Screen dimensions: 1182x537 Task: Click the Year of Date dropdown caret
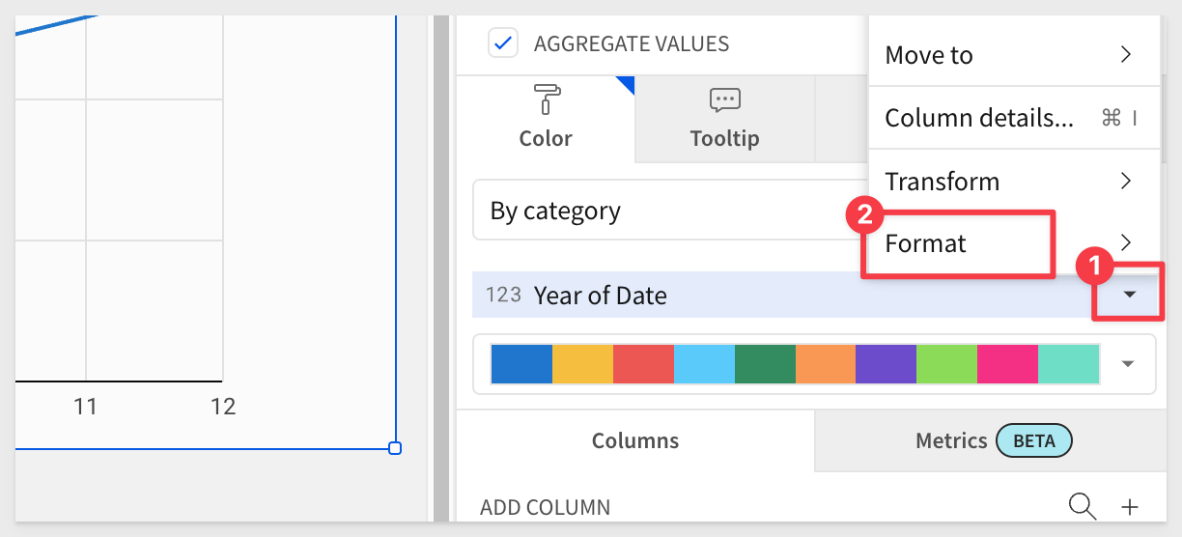tap(1130, 295)
